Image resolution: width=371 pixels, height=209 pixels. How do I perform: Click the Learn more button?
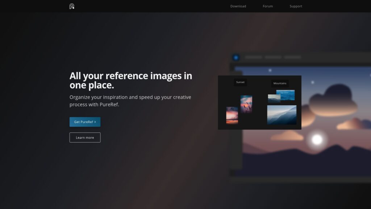(85, 138)
